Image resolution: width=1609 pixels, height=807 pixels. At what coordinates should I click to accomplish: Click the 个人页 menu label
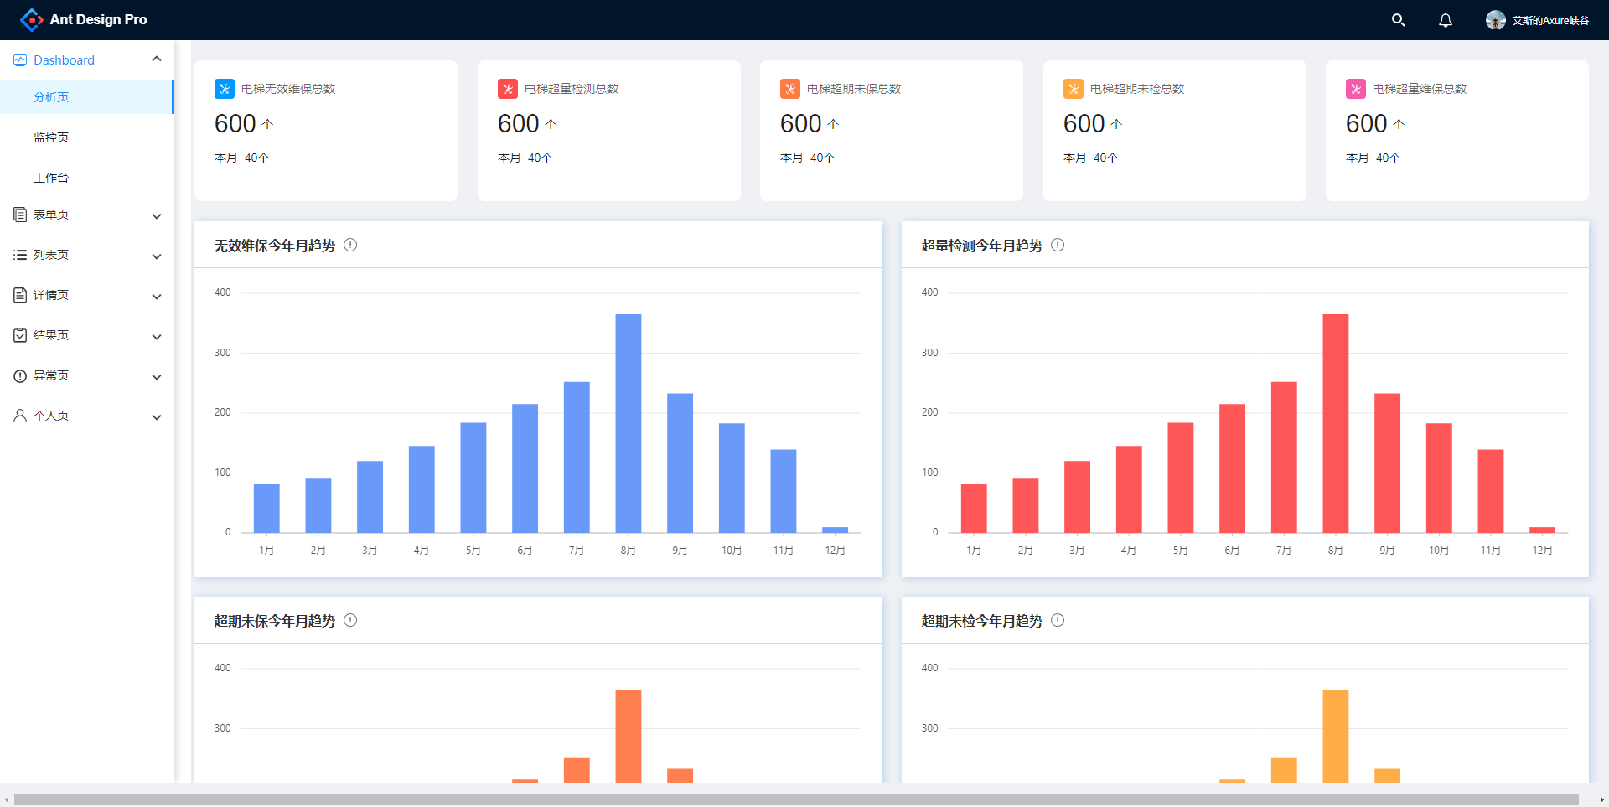[x=51, y=416]
